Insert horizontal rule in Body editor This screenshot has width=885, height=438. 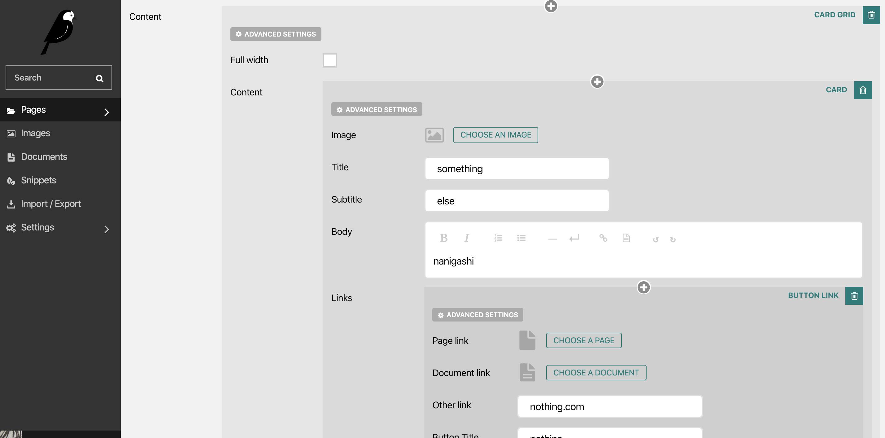click(x=552, y=239)
